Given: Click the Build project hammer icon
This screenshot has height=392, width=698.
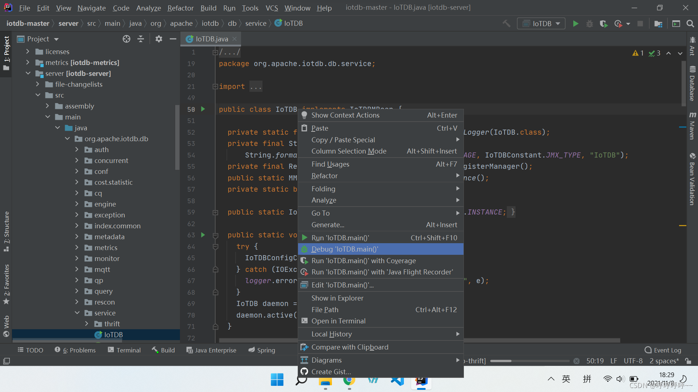Looking at the screenshot, I should [x=506, y=24].
